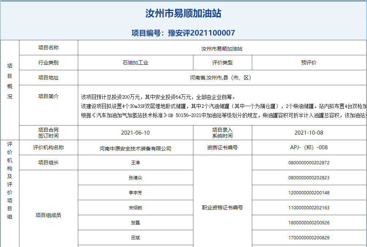Click certificate number 1200000000200148
The image size is (367, 247).
click(x=309, y=192)
